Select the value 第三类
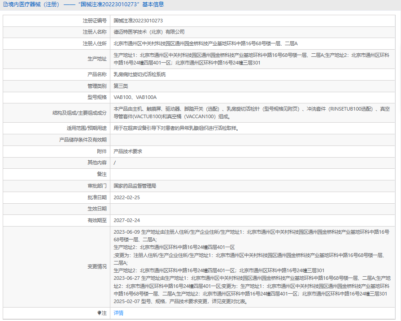This screenshot has width=401, height=321. (x=121, y=86)
